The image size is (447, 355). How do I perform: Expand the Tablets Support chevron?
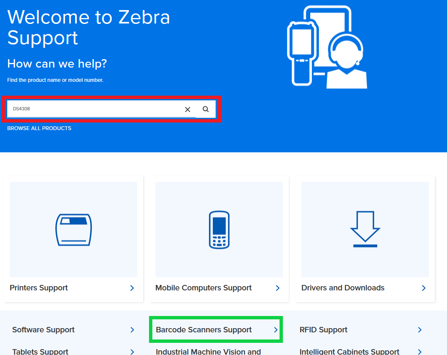133,351
